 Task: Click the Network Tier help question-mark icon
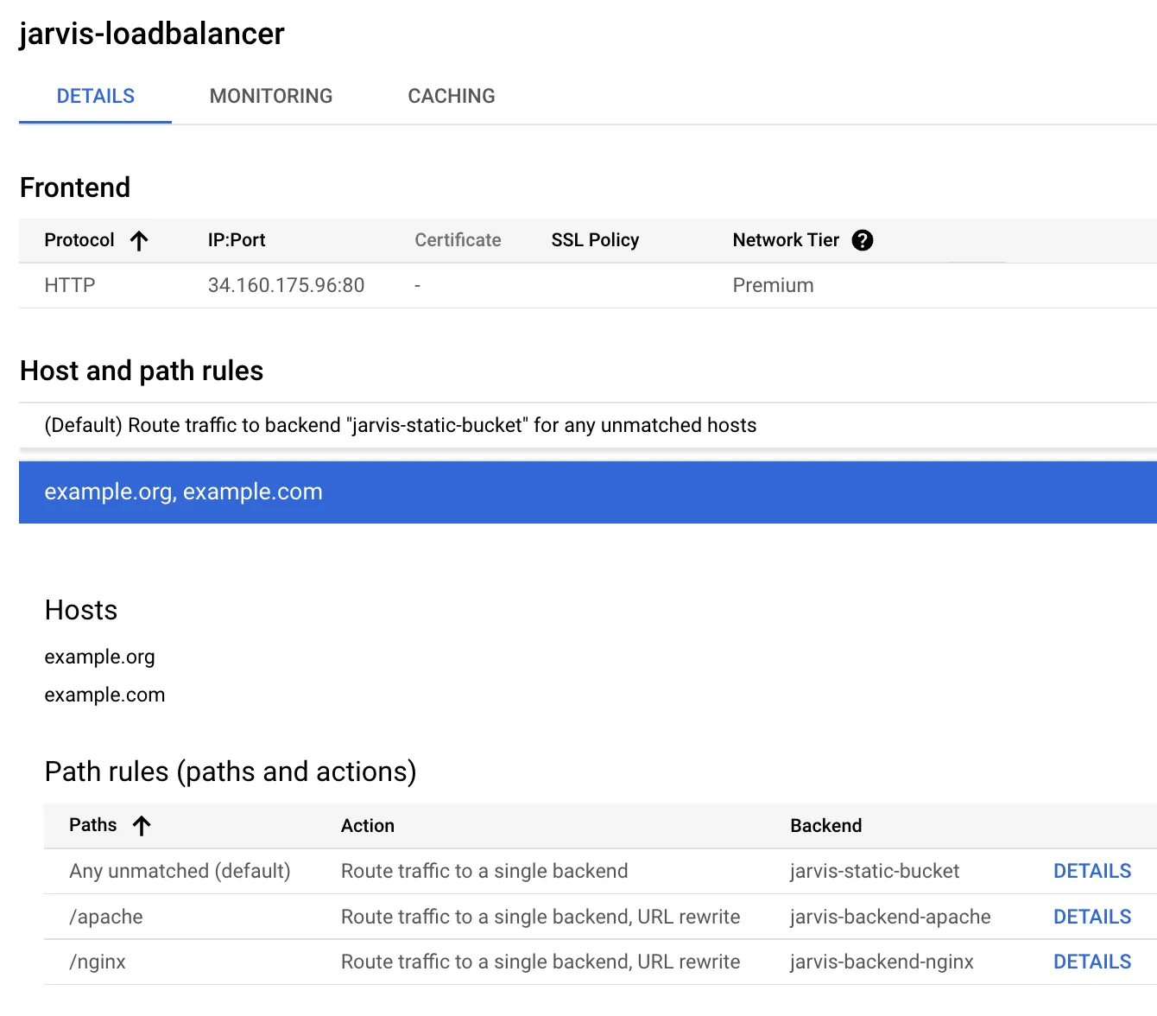(x=862, y=240)
